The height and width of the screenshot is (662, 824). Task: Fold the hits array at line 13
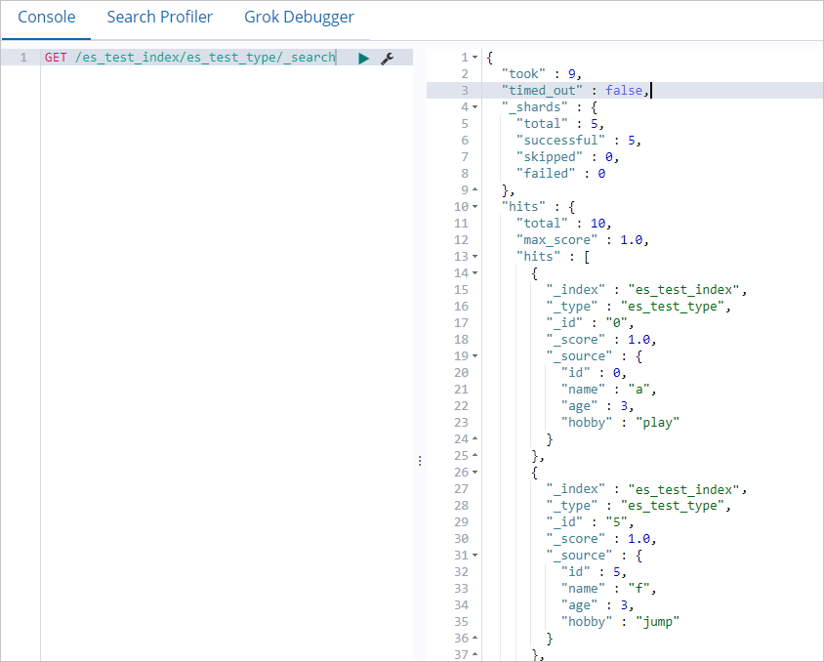pos(475,257)
